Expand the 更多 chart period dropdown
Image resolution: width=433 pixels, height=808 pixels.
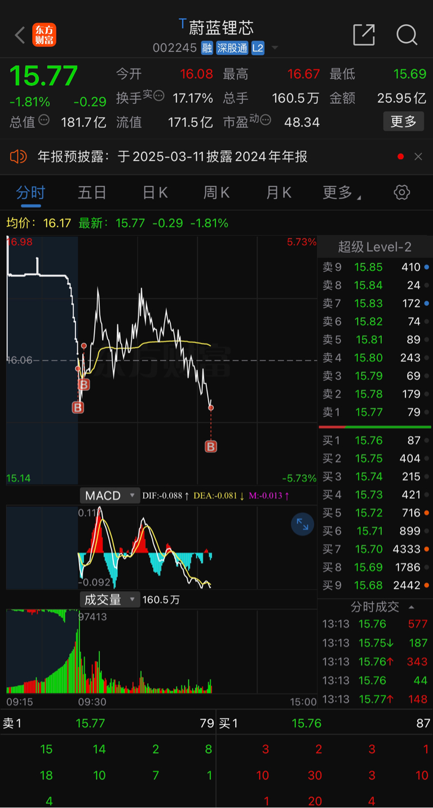pyautogui.click(x=342, y=193)
